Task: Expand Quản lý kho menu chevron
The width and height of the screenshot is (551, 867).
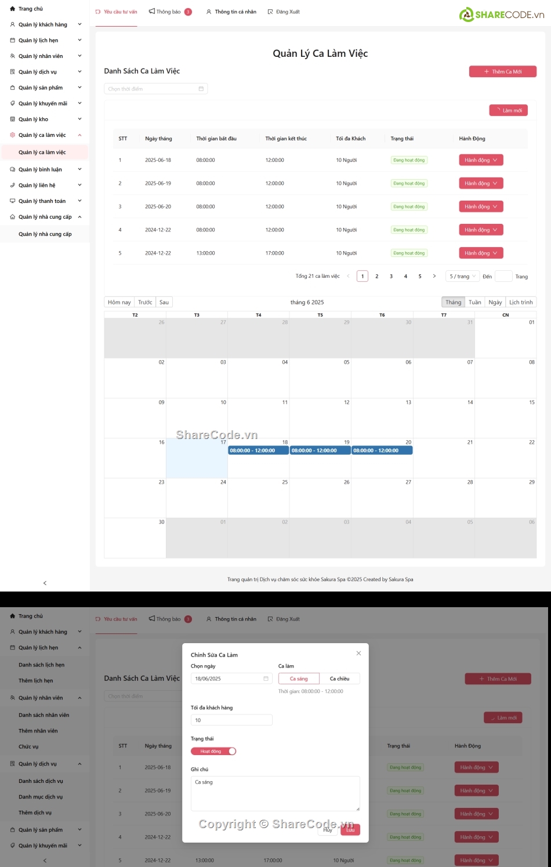Action: 79,119
